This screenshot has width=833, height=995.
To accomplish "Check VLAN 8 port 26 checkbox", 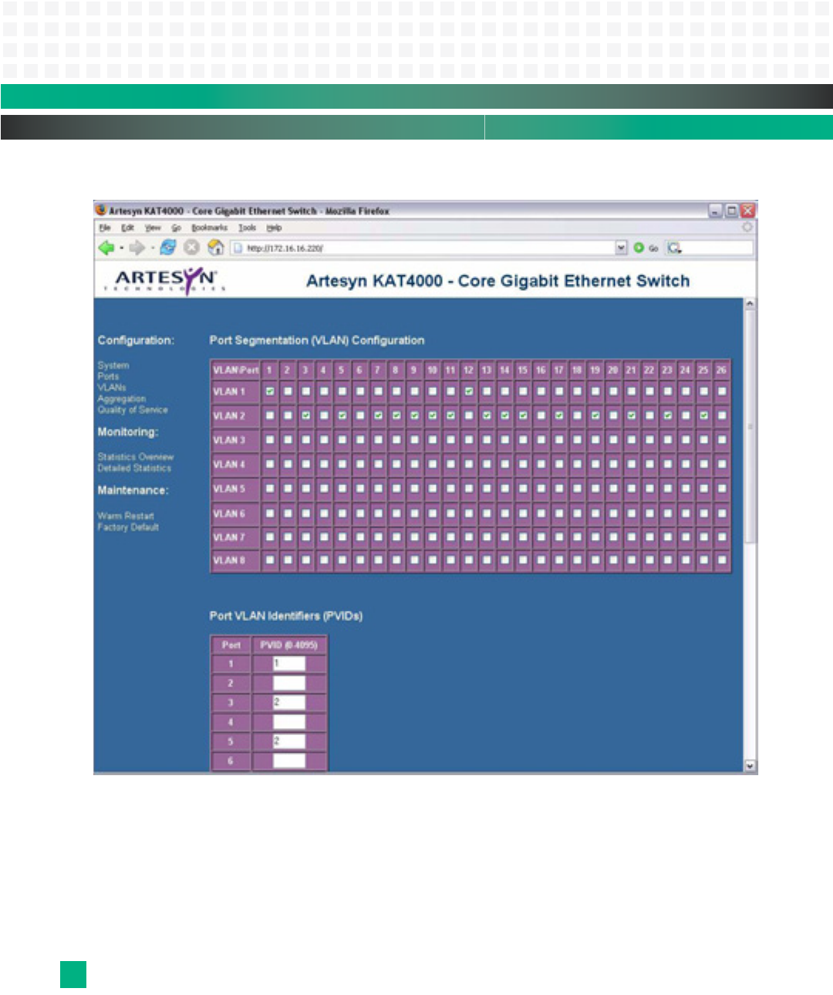I will pyautogui.click(x=721, y=561).
